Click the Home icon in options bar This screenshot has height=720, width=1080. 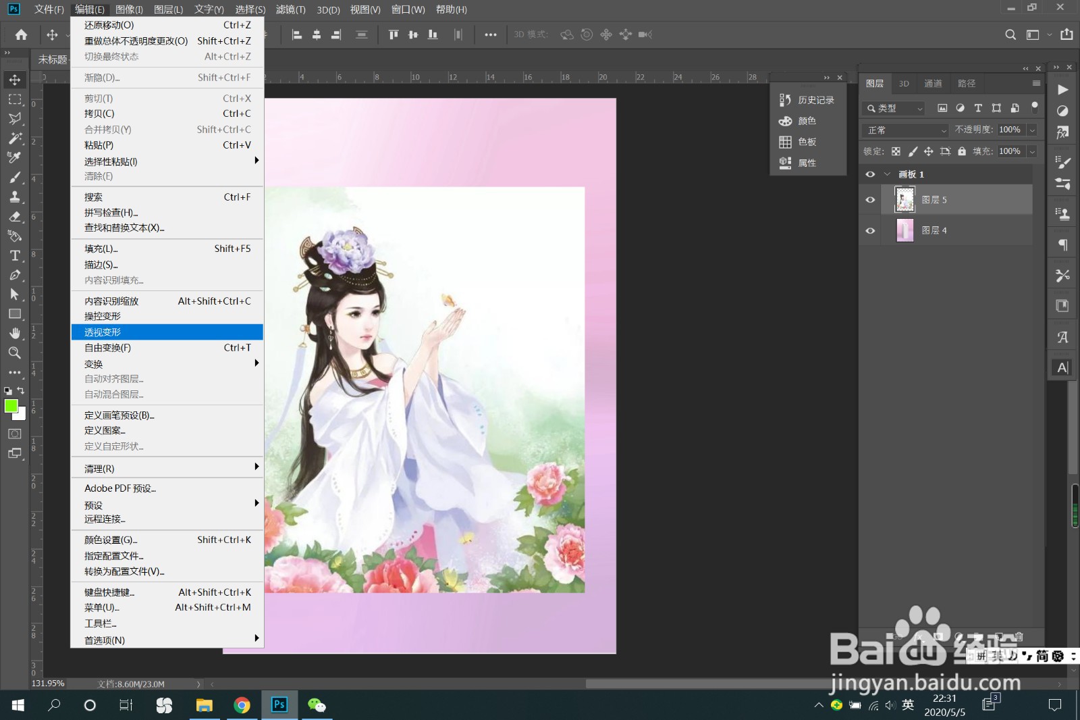21,34
